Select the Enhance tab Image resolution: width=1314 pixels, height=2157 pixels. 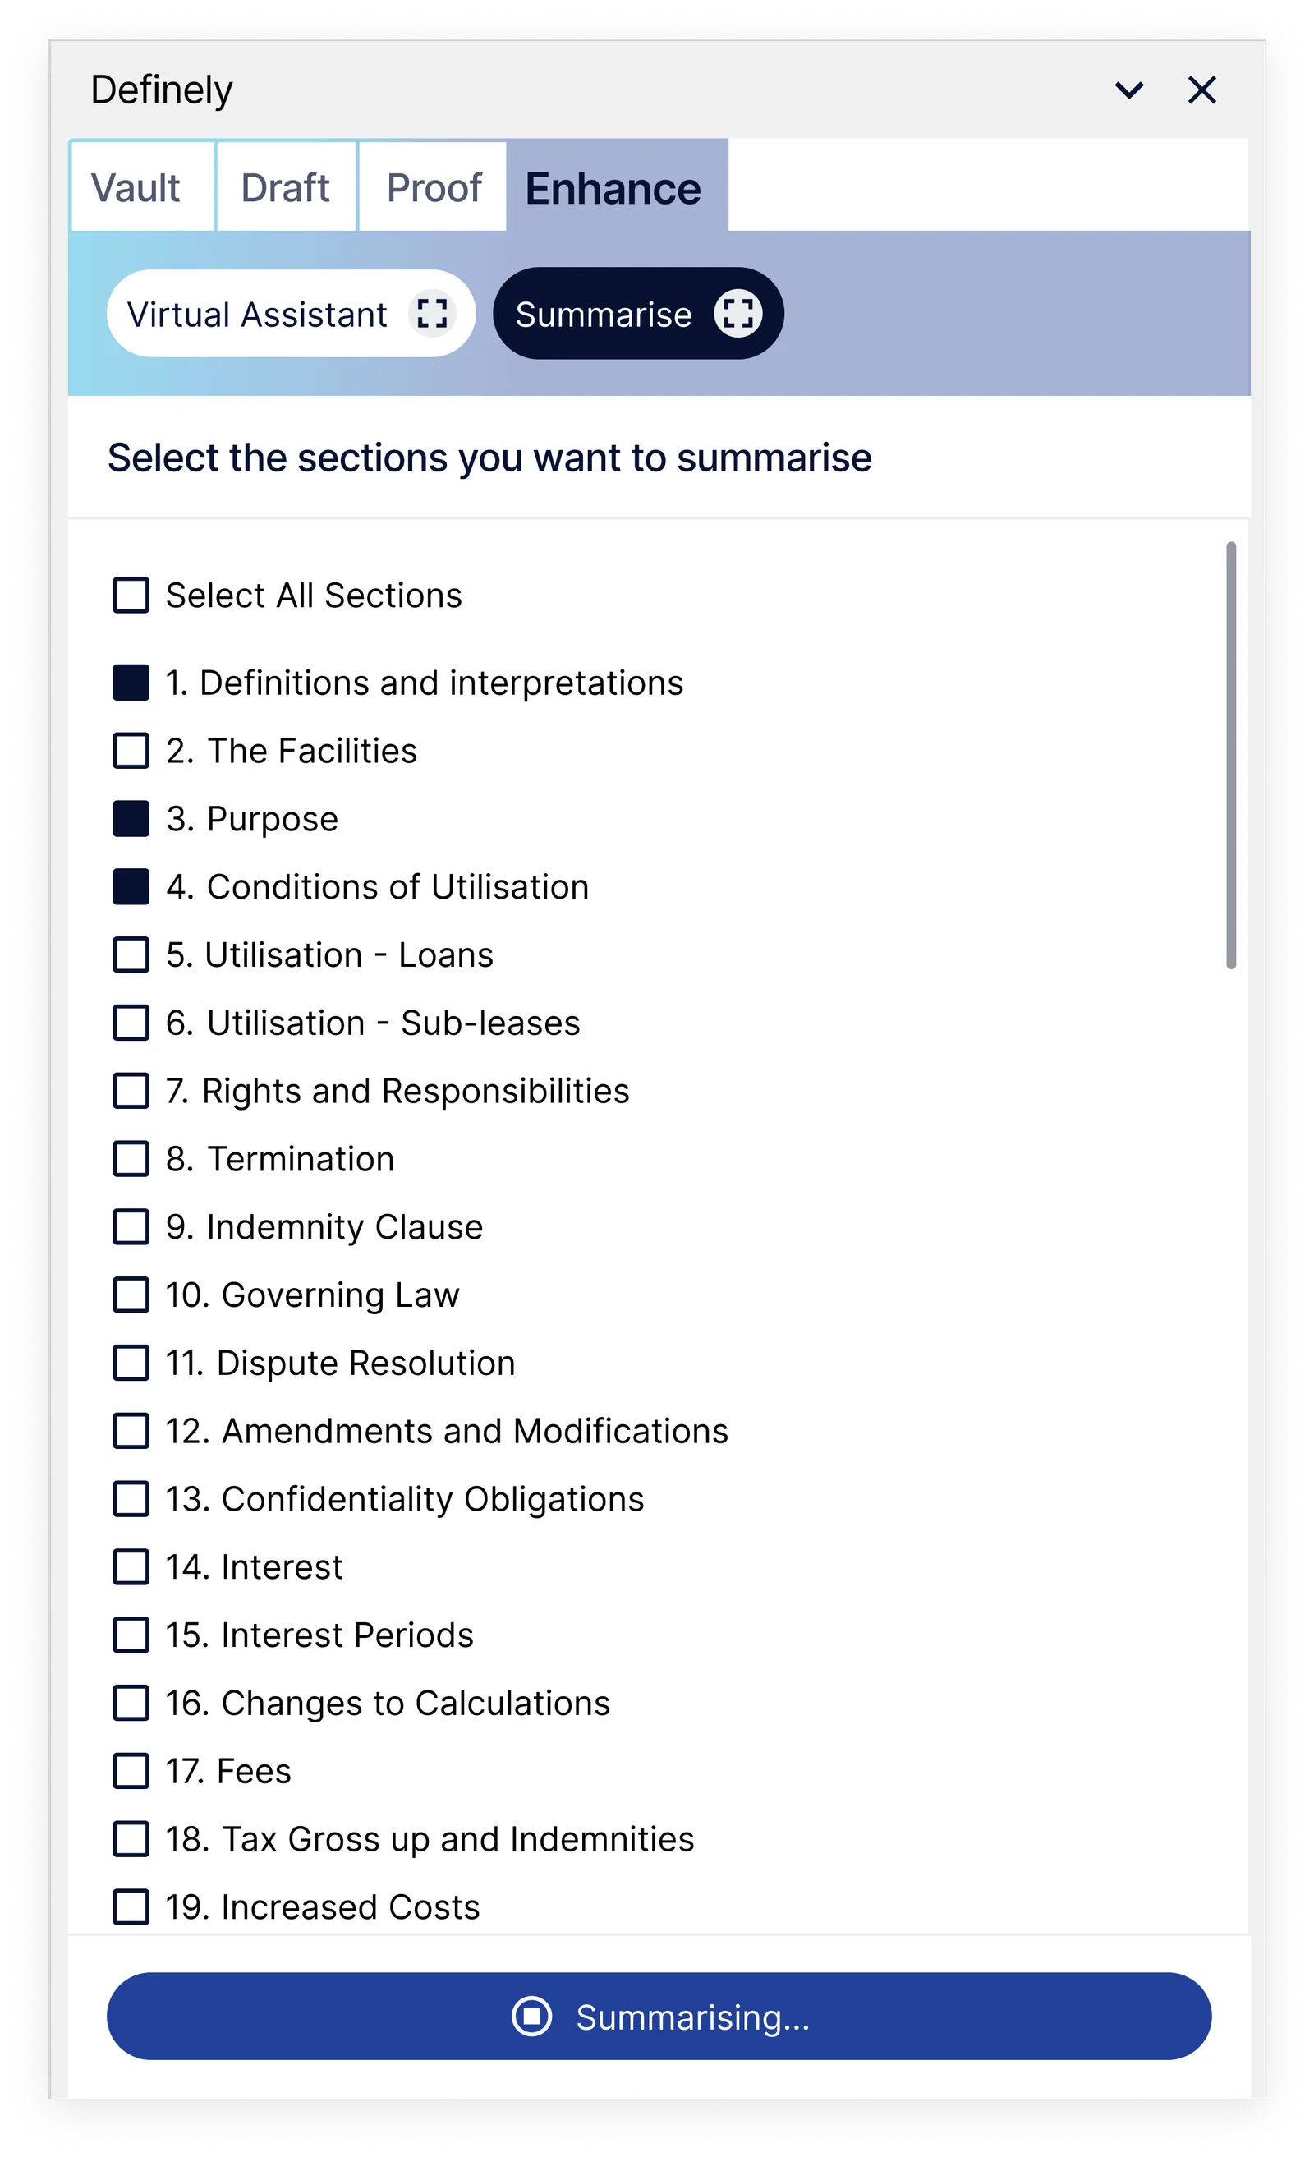(613, 187)
